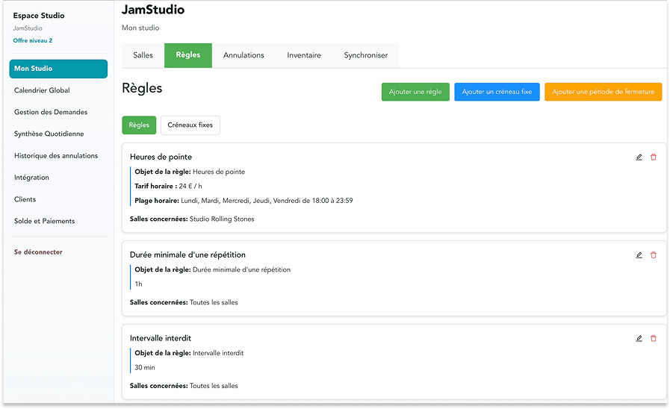Select the Règles filter sub-tab
This screenshot has height=409, width=670.
pyautogui.click(x=139, y=125)
